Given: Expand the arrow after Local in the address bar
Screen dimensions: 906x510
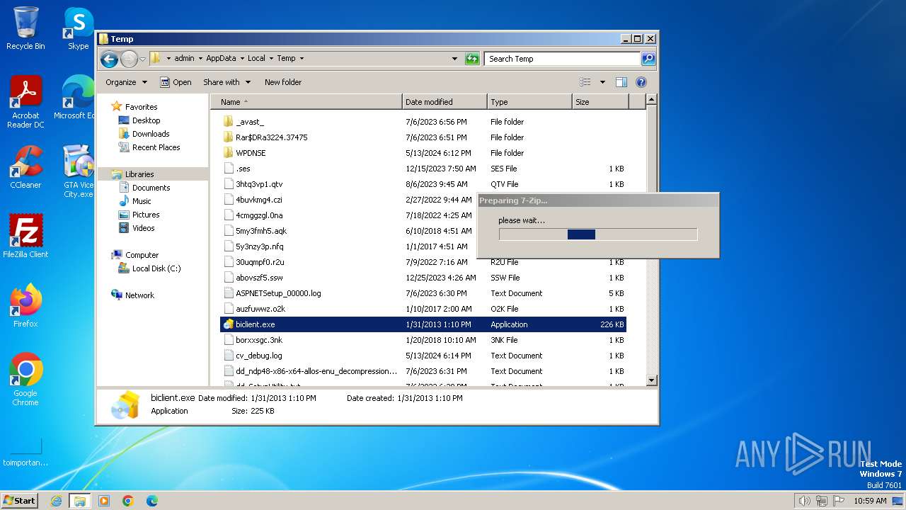Looking at the screenshot, I should pos(271,59).
